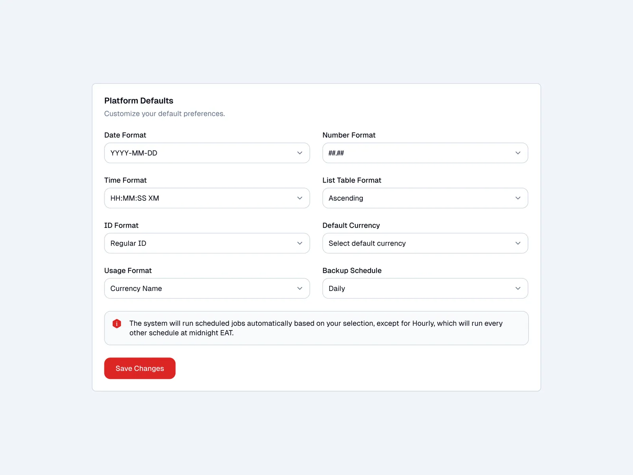
Task: Click the Number Format chevron arrow
Action: pos(518,153)
